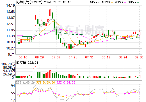Click the 14.19 price axis label
The image size is (146, 102).
tap(11, 6)
